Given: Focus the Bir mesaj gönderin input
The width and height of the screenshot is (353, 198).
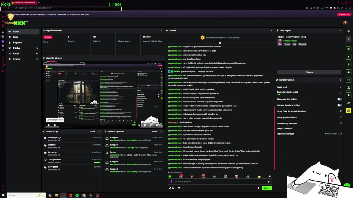Looking at the screenshot, I should point(220,182).
